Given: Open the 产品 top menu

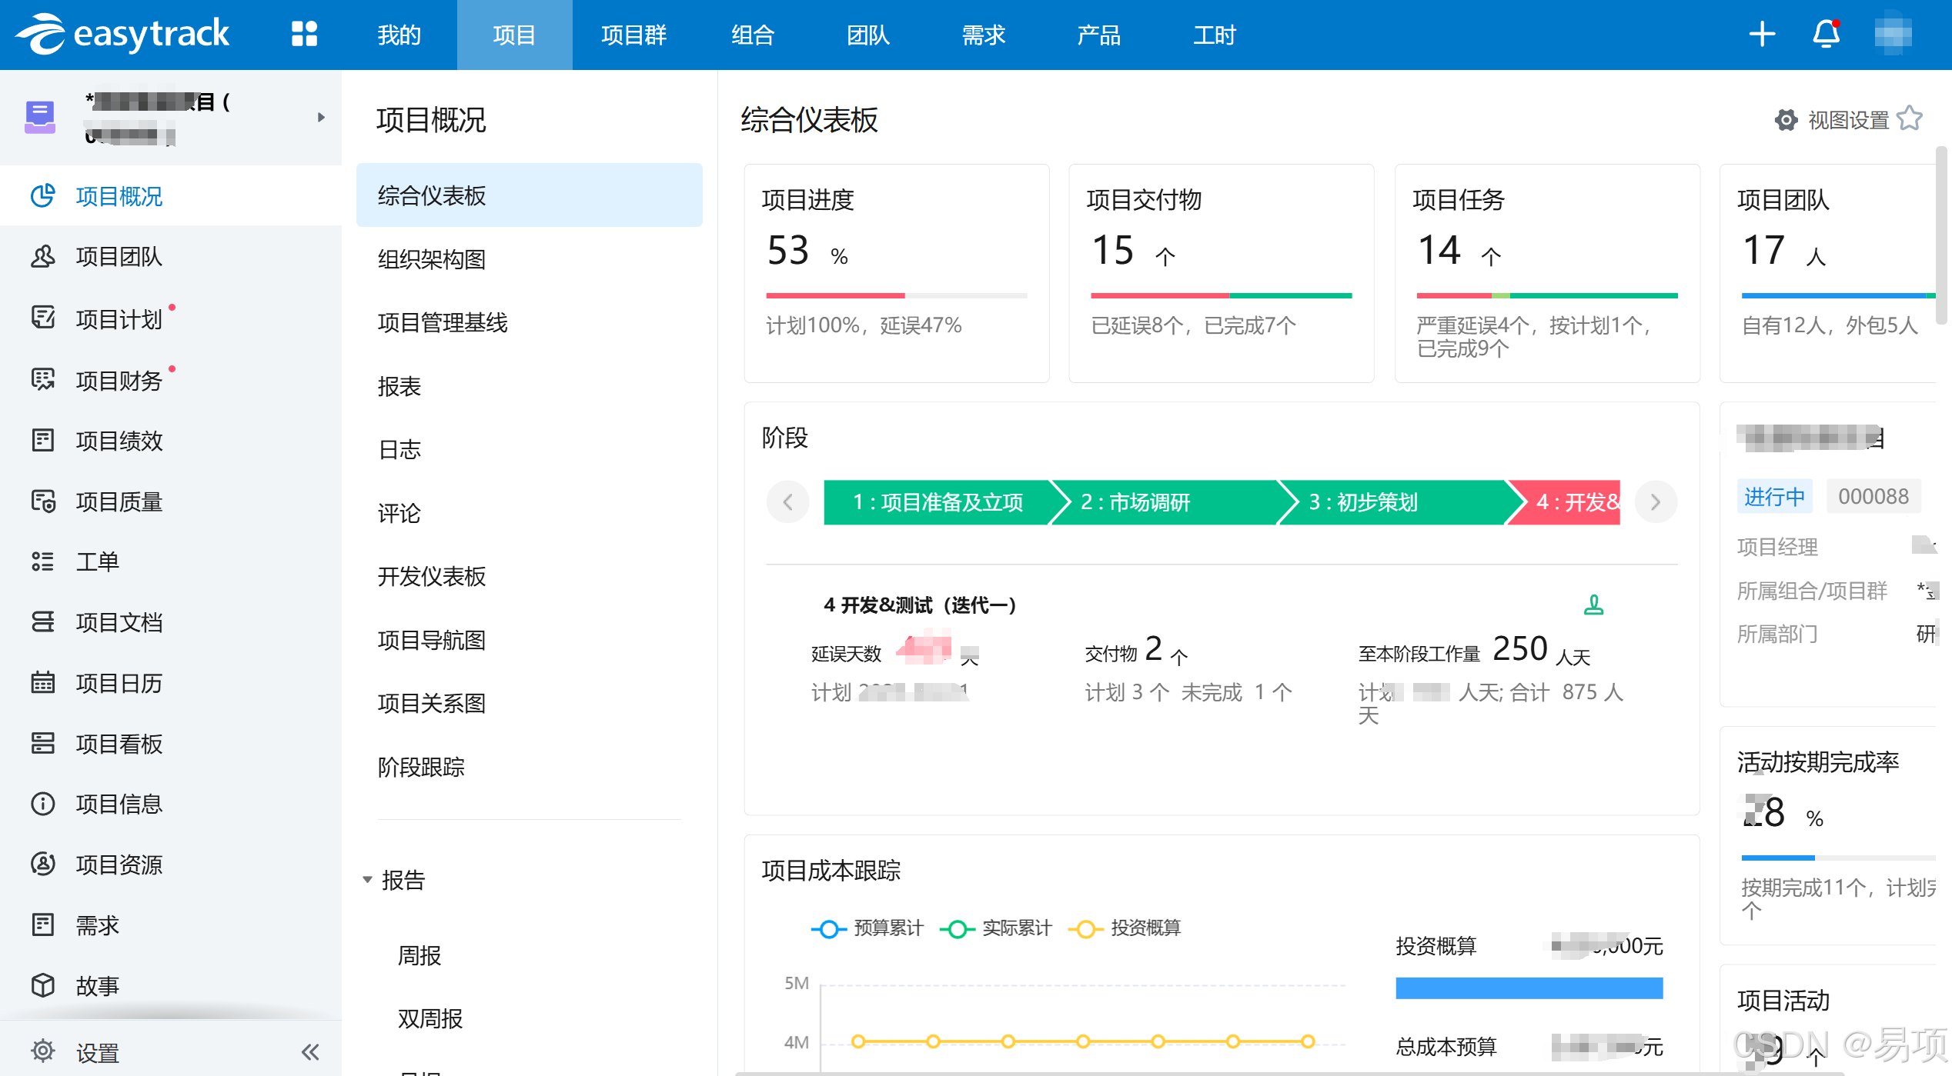Looking at the screenshot, I should [x=1098, y=35].
